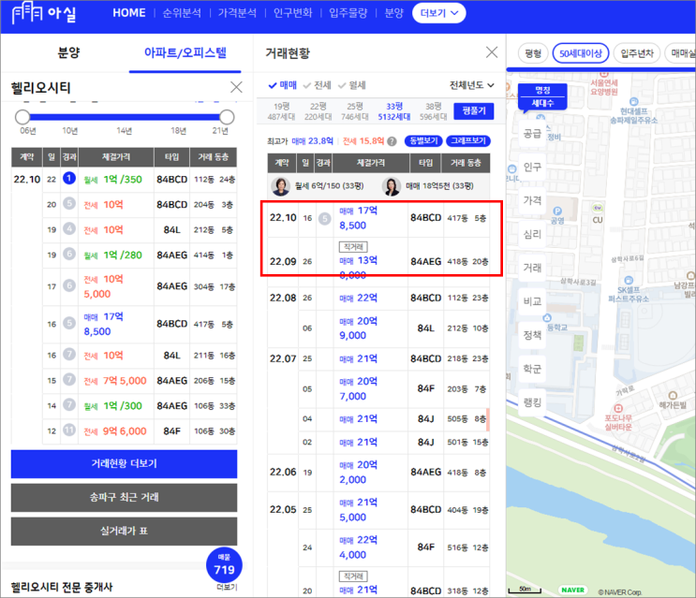Click the 평풀기 button
The height and width of the screenshot is (598, 696).
click(x=474, y=110)
